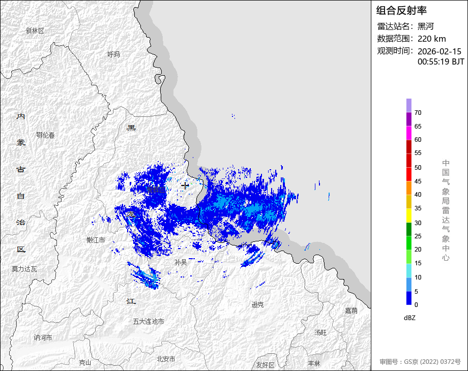Viewport: 468px width, 371px height.
Task: Click the 鄂伦春 map label
Action: [46, 135]
